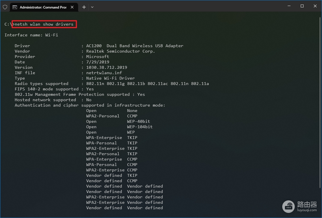Click the 'Vendor defined' TKIP row
Screen dimensions: 322x218
[112, 175]
